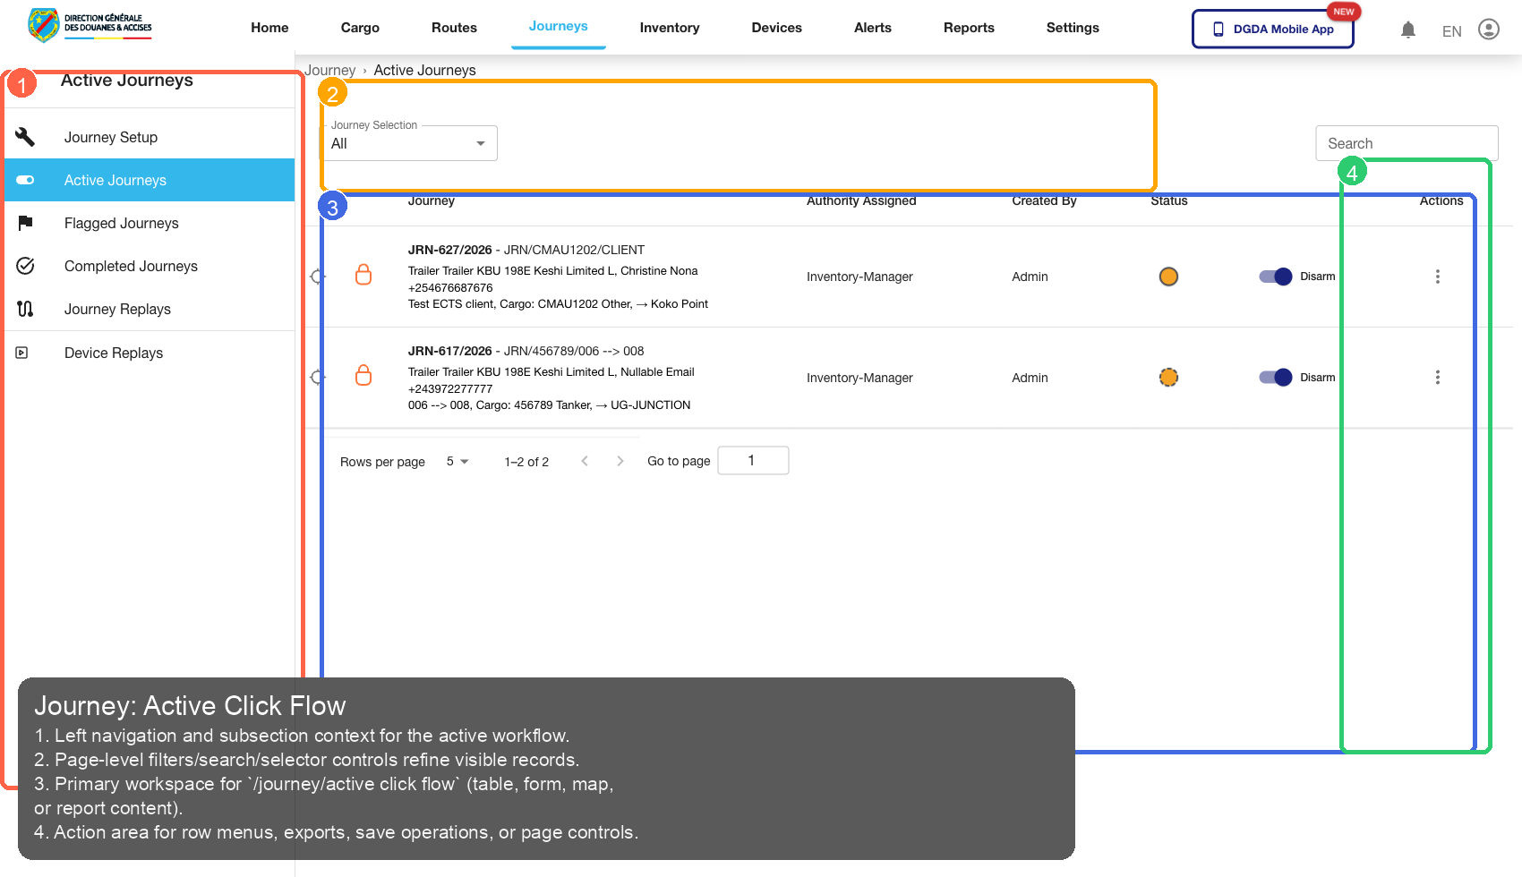The height and width of the screenshot is (877, 1522).
Task: Disarm journey JRN-627/2026 with its toggle
Action: pyautogui.click(x=1275, y=277)
